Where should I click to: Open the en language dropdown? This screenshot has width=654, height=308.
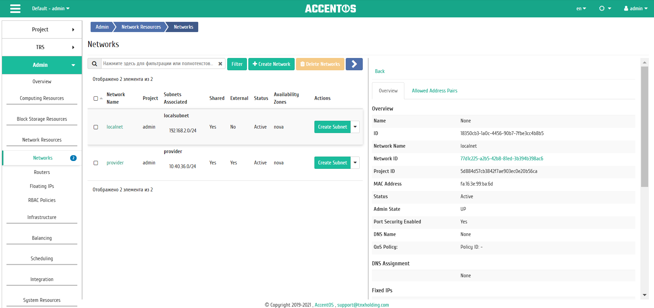click(x=581, y=9)
